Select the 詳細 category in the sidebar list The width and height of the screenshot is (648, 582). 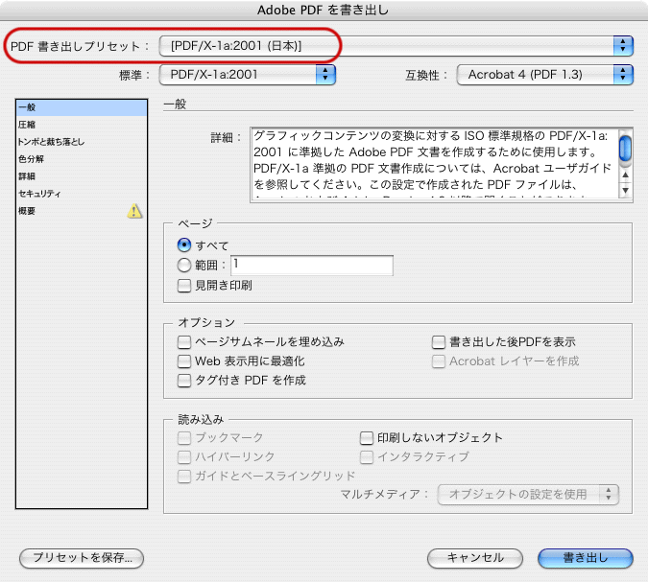pos(82,176)
